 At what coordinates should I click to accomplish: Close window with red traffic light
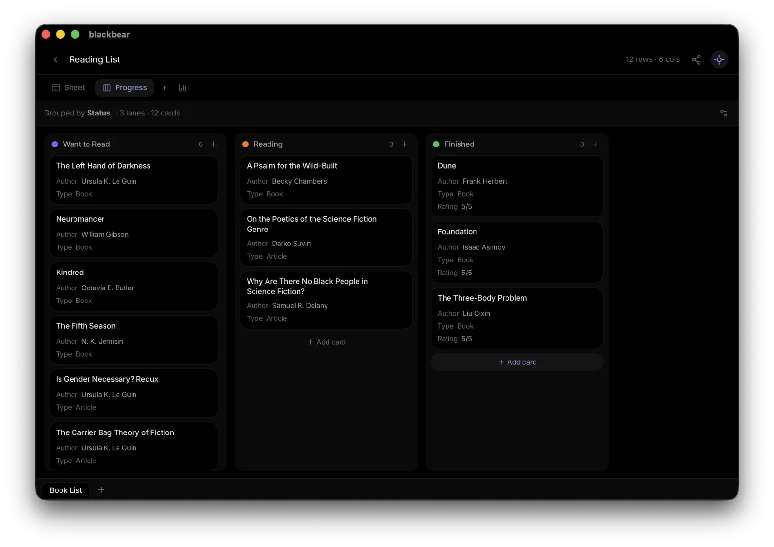[x=46, y=34]
